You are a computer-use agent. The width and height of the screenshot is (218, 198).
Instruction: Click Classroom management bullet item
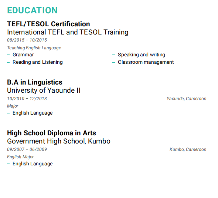146,62
